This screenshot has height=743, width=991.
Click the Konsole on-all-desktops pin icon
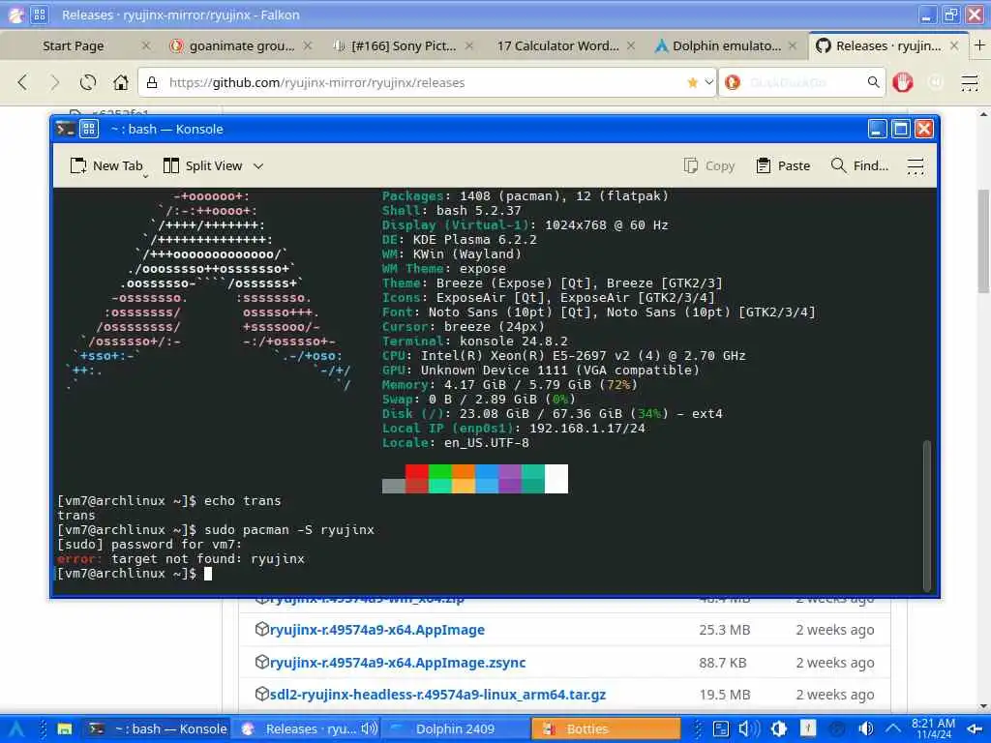pos(88,129)
